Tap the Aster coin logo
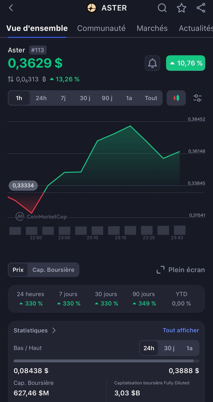 [x=91, y=8]
